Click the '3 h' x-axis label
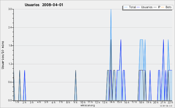175x108 pixels. click(x=32, y=102)
